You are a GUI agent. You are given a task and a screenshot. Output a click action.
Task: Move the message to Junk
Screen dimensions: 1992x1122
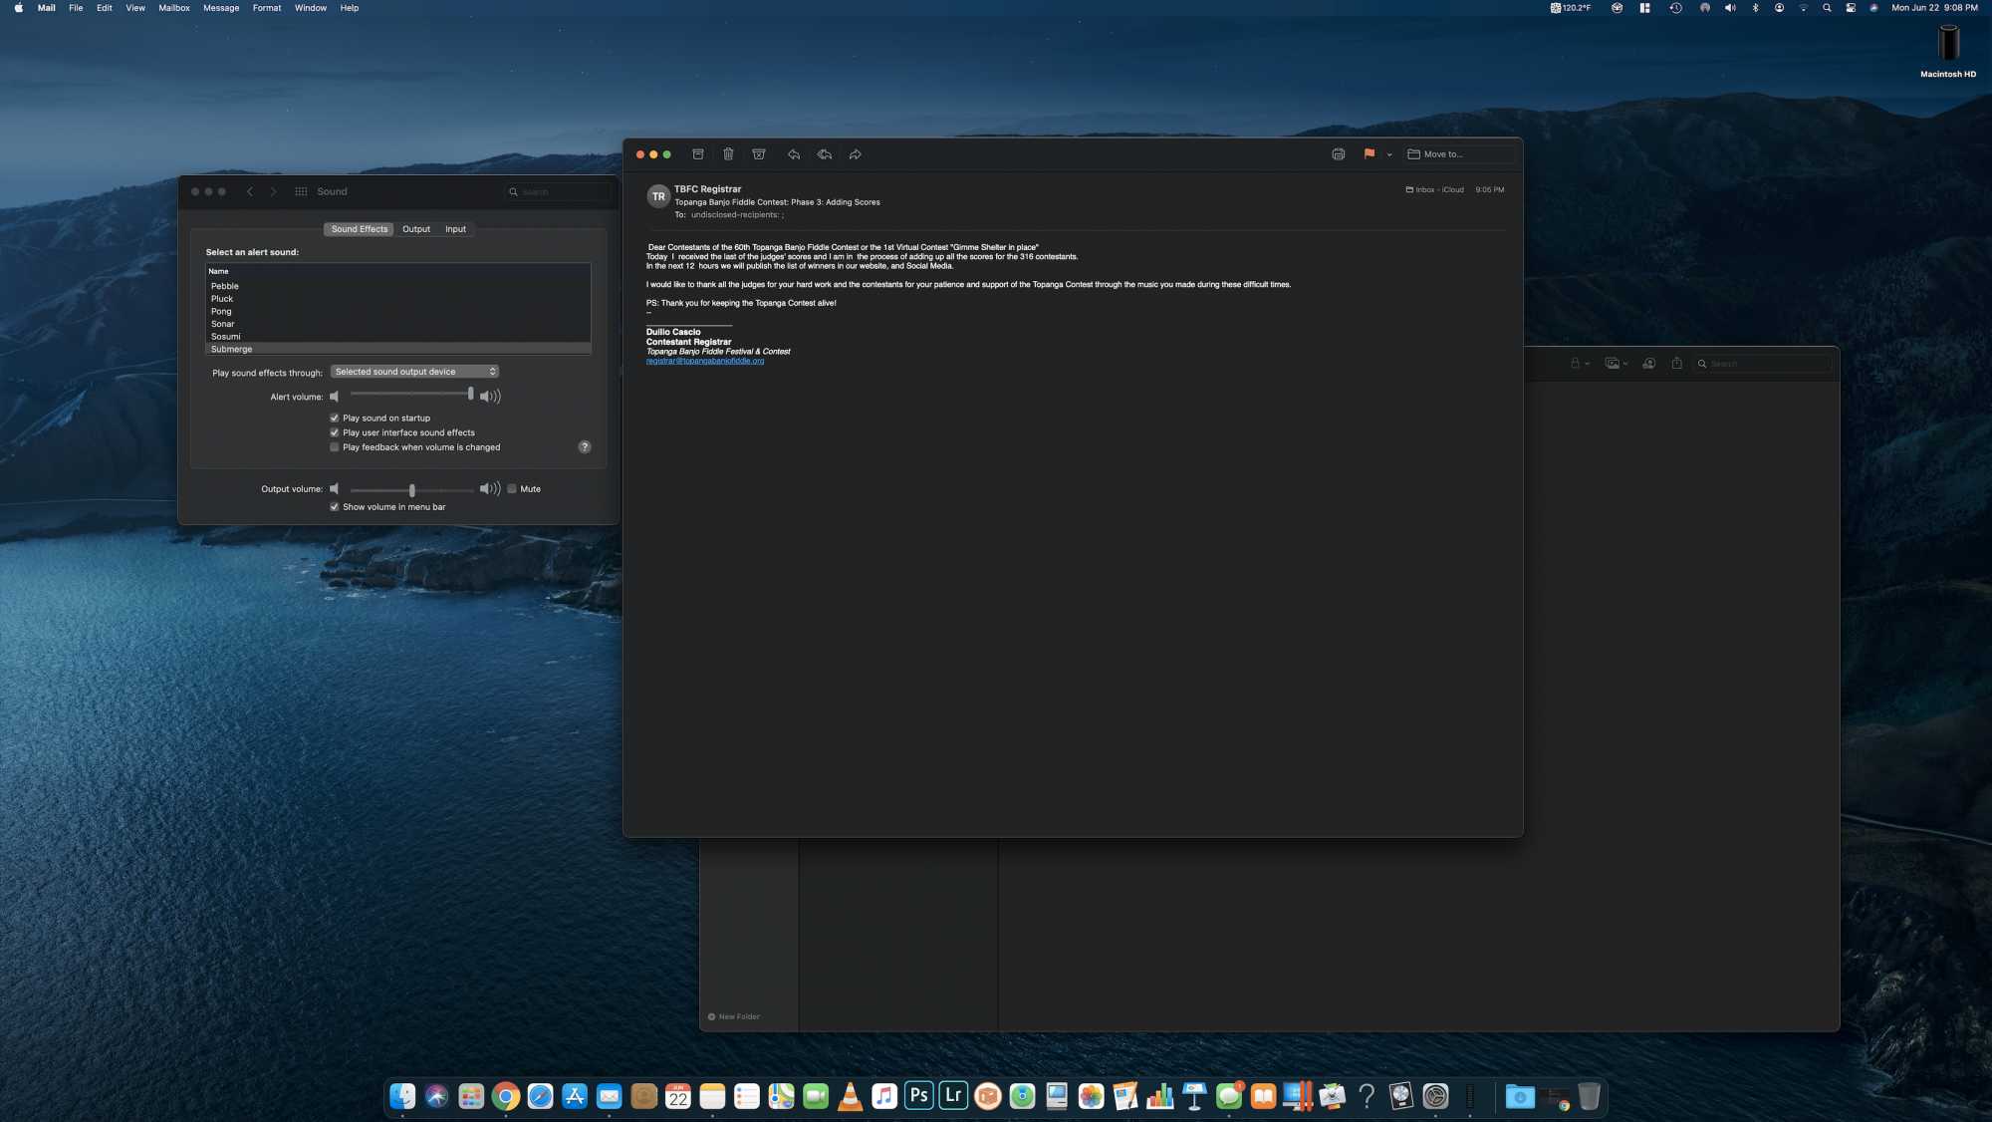(759, 154)
